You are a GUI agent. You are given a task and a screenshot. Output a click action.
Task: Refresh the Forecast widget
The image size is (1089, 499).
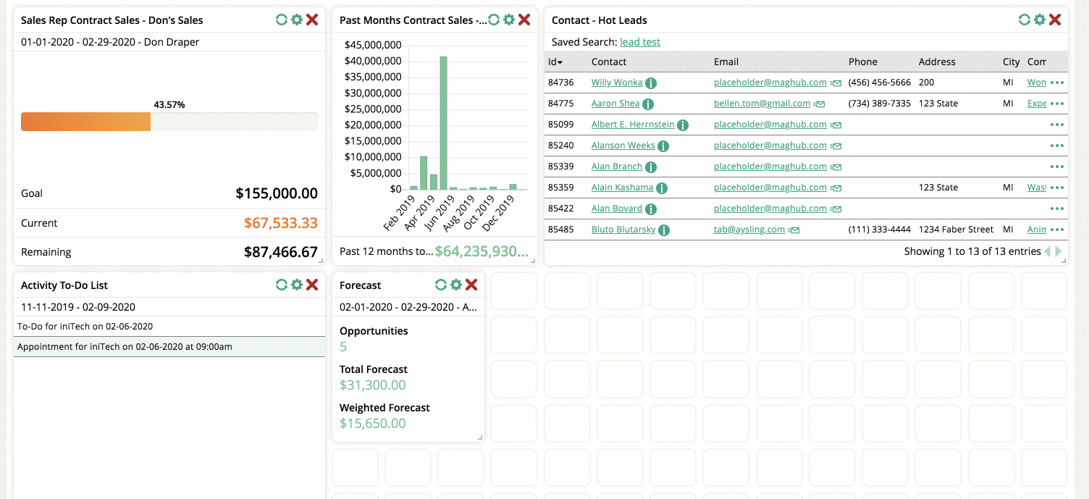441,285
